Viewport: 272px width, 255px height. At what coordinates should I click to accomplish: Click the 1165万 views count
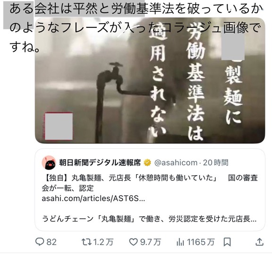click(201, 242)
